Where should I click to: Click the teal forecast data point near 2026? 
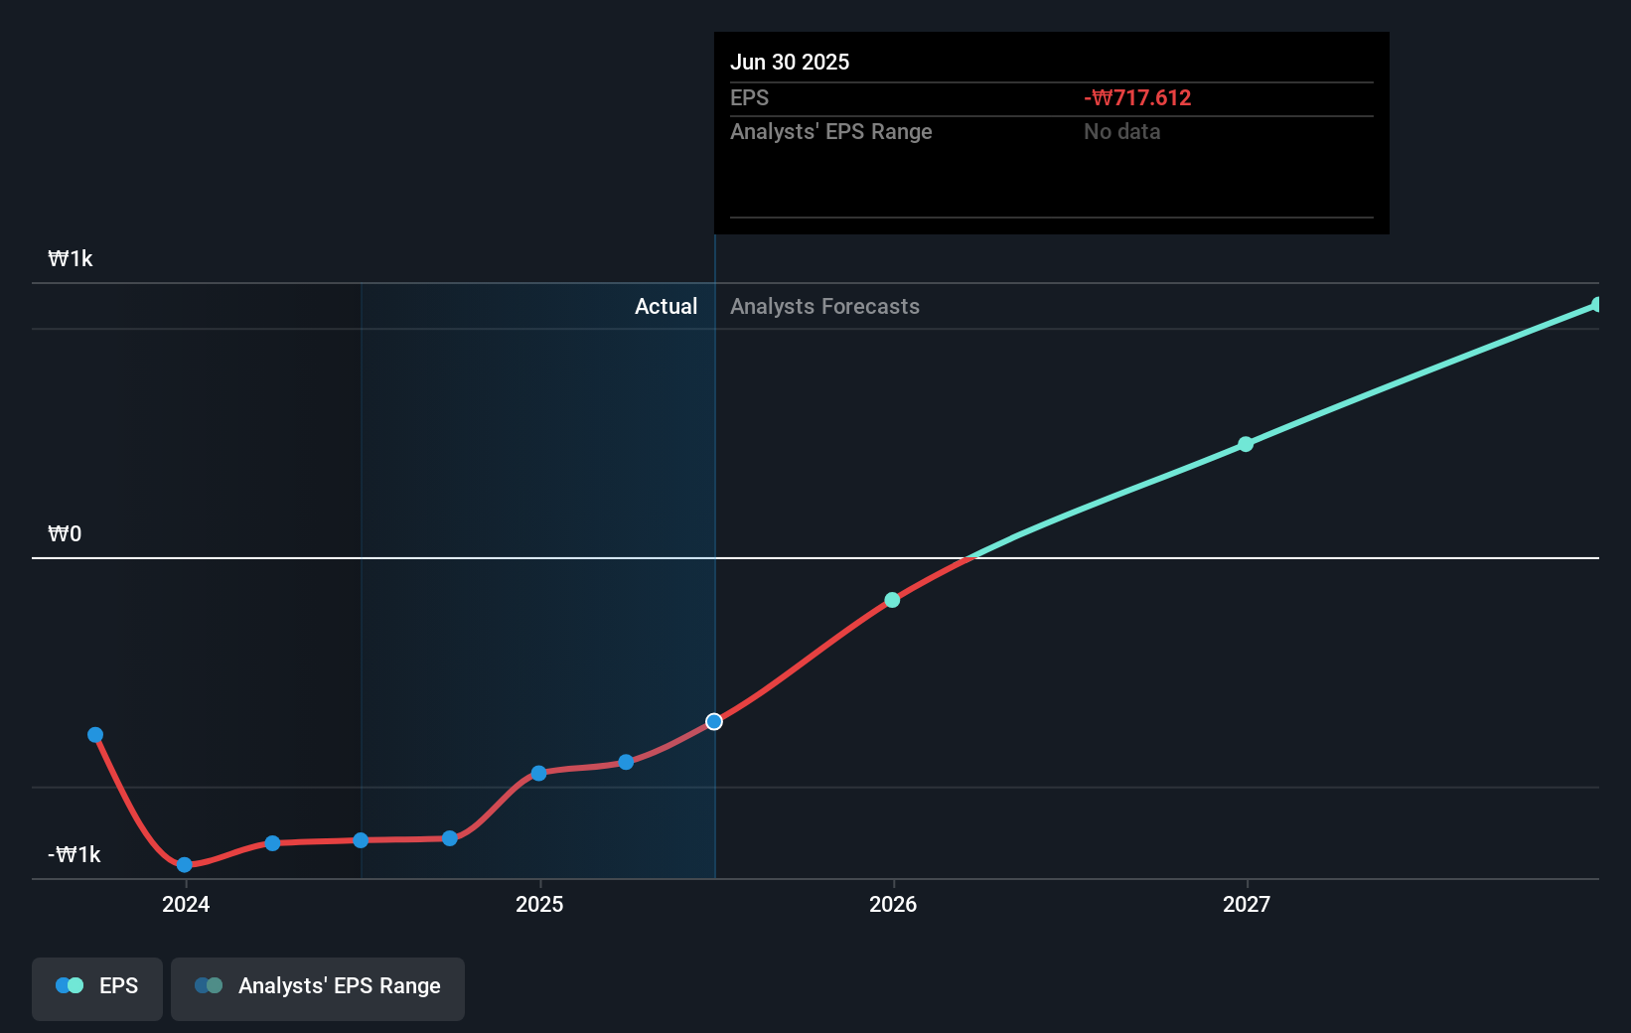(891, 599)
